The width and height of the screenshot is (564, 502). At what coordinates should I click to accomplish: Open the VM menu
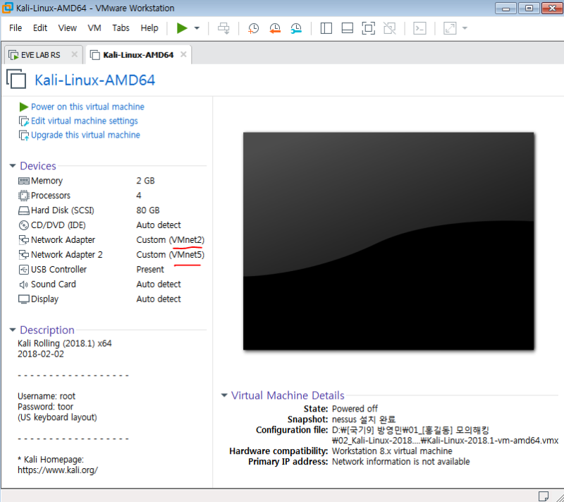point(94,28)
